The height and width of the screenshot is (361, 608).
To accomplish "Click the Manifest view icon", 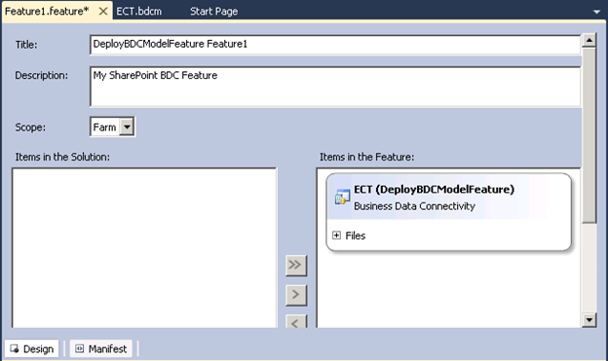I will click(x=80, y=349).
